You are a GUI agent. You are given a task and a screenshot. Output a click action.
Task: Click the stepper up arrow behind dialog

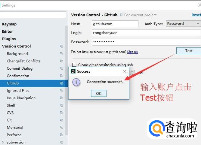coord(132,71)
